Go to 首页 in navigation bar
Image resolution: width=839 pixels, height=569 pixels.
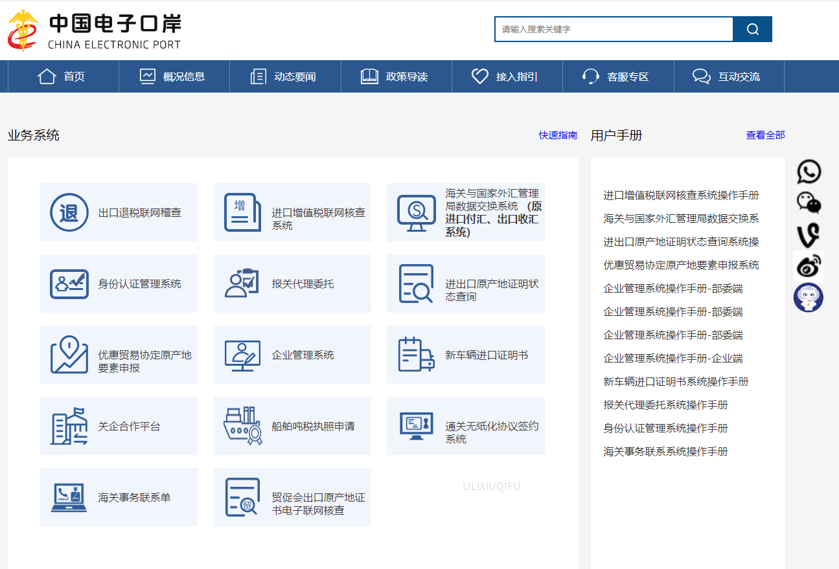tap(63, 76)
